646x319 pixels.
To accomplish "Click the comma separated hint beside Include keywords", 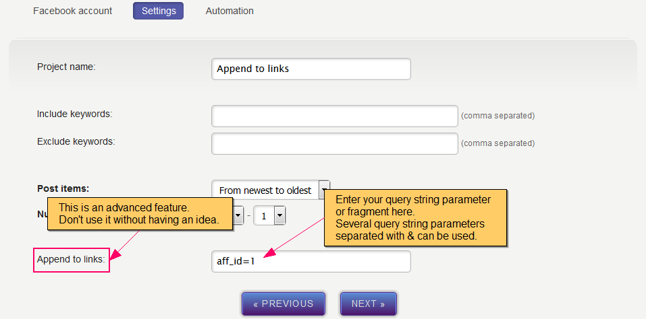I will (497, 116).
